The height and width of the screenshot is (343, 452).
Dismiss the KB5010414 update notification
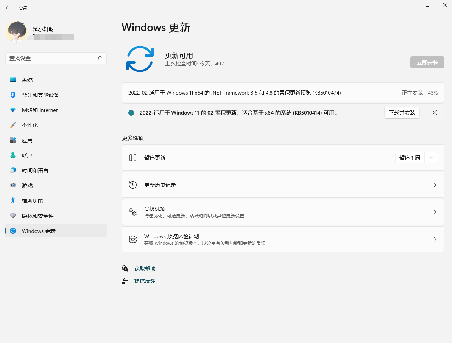tap(435, 113)
